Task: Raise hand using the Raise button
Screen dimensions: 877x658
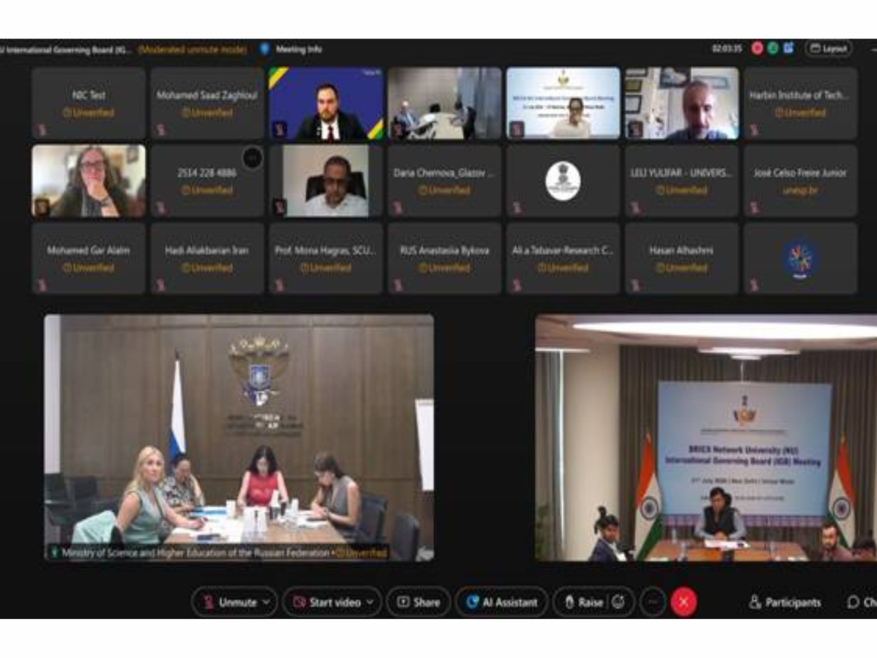Action: pos(584,602)
